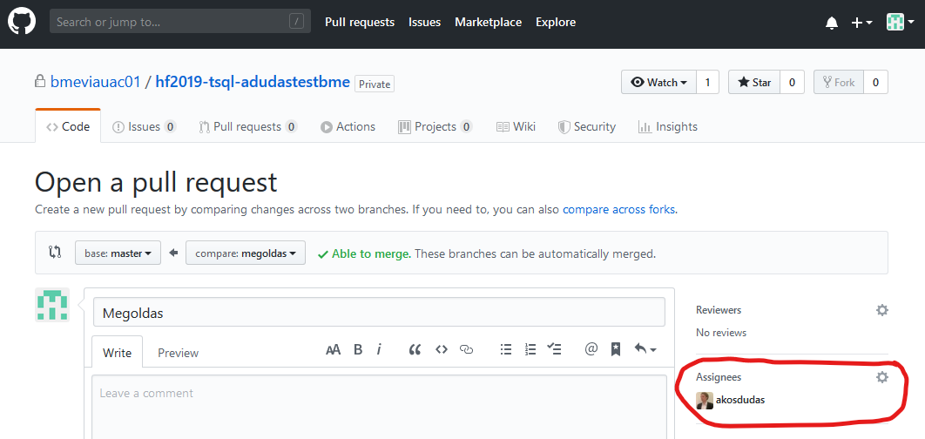The height and width of the screenshot is (439, 925).
Task: Open the Watch dropdown
Action: [659, 82]
